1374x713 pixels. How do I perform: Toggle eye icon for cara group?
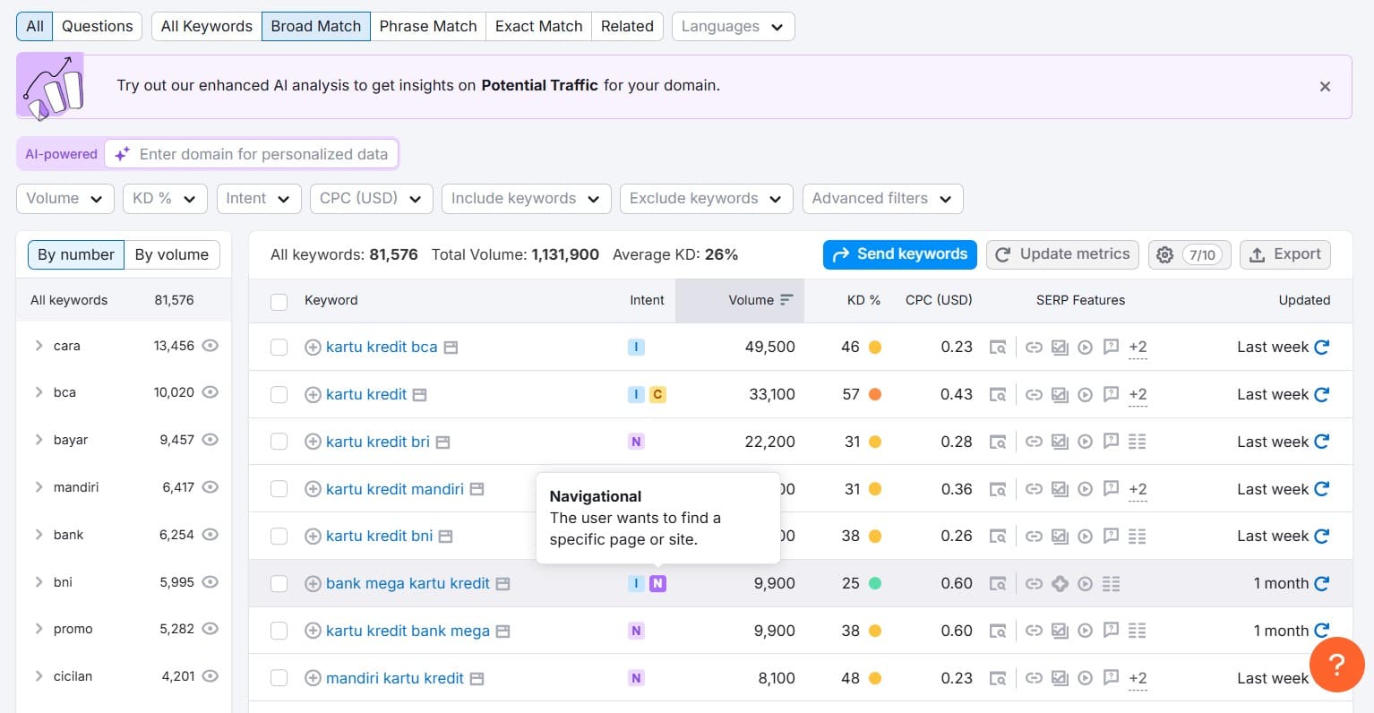(x=210, y=346)
